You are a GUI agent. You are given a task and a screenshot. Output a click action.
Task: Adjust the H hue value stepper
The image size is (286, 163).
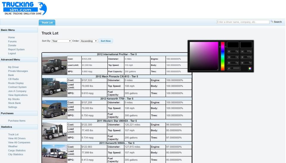(251, 51)
